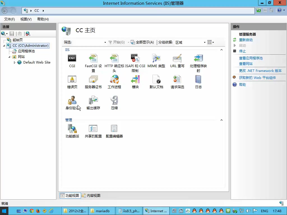Click the refresh page icon near address bar

click(x=258, y=10)
